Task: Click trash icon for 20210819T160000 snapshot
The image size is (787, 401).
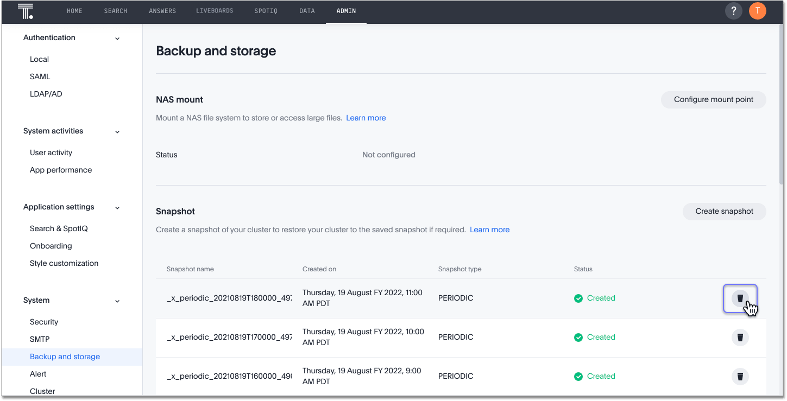Action: click(740, 377)
